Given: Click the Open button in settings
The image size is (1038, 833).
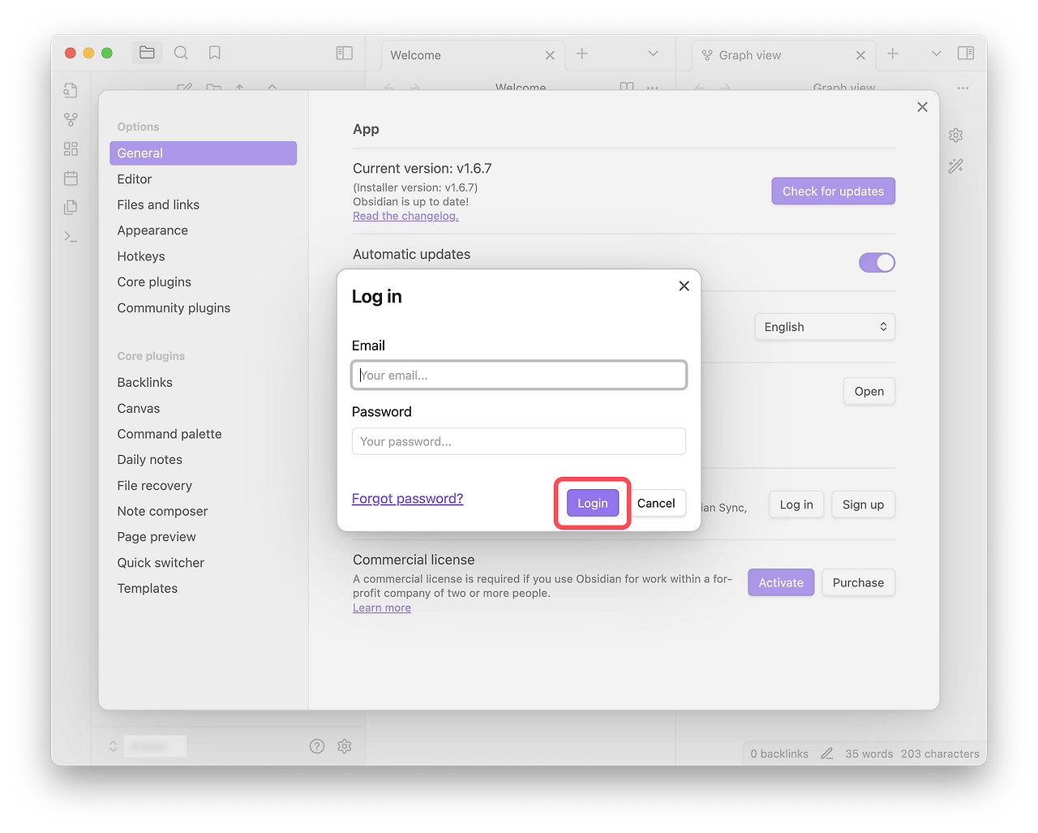Looking at the screenshot, I should click(869, 392).
